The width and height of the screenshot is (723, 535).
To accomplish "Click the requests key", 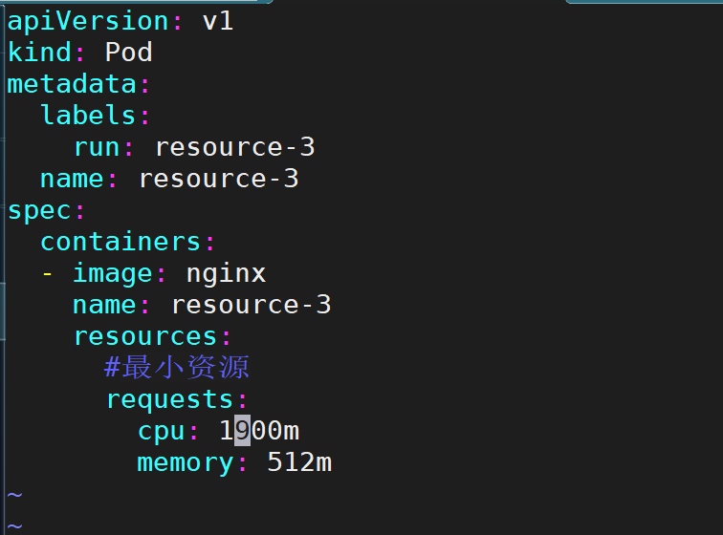I will 169,399.
